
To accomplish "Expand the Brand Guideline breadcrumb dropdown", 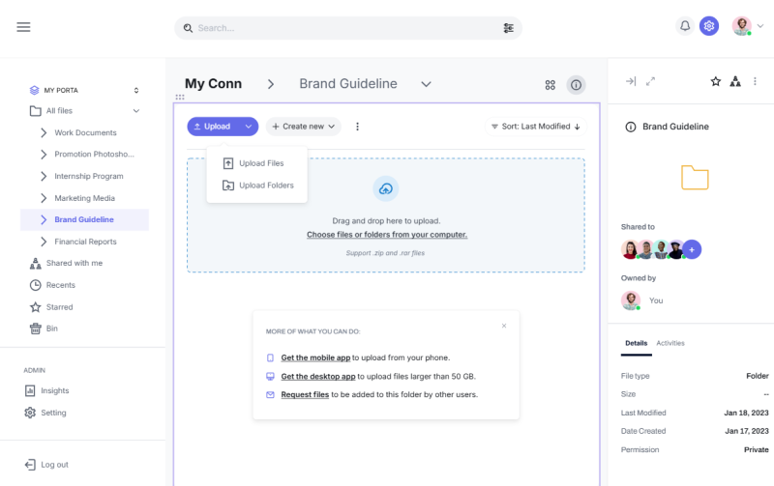I will click(x=426, y=84).
